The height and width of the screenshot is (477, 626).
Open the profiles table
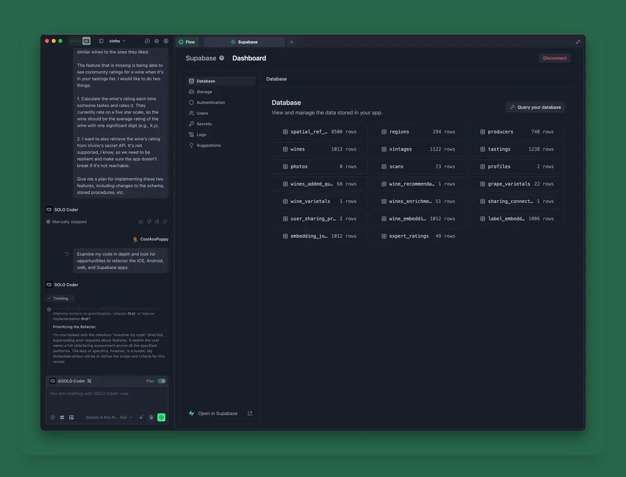coord(516,166)
